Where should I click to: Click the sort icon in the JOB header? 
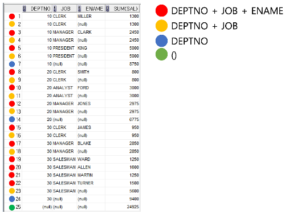pos(55,9)
